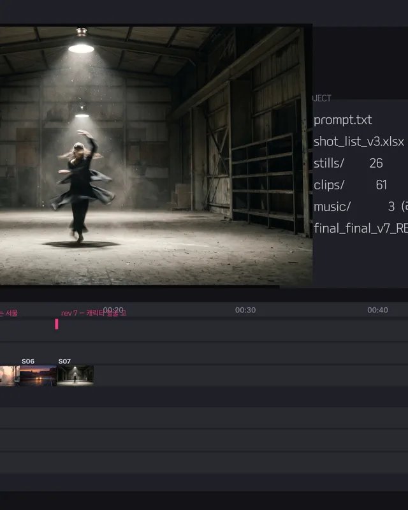Open shot_list_v3.xlsx file
This screenshot has width=408, height=510.
358,142
